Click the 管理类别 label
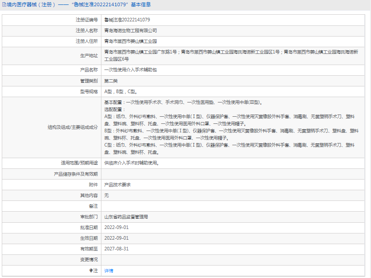 (x=89, y=81)
